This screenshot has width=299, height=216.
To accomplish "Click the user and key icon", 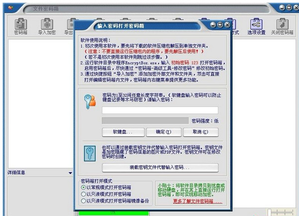I will click(x=91, y=102).
